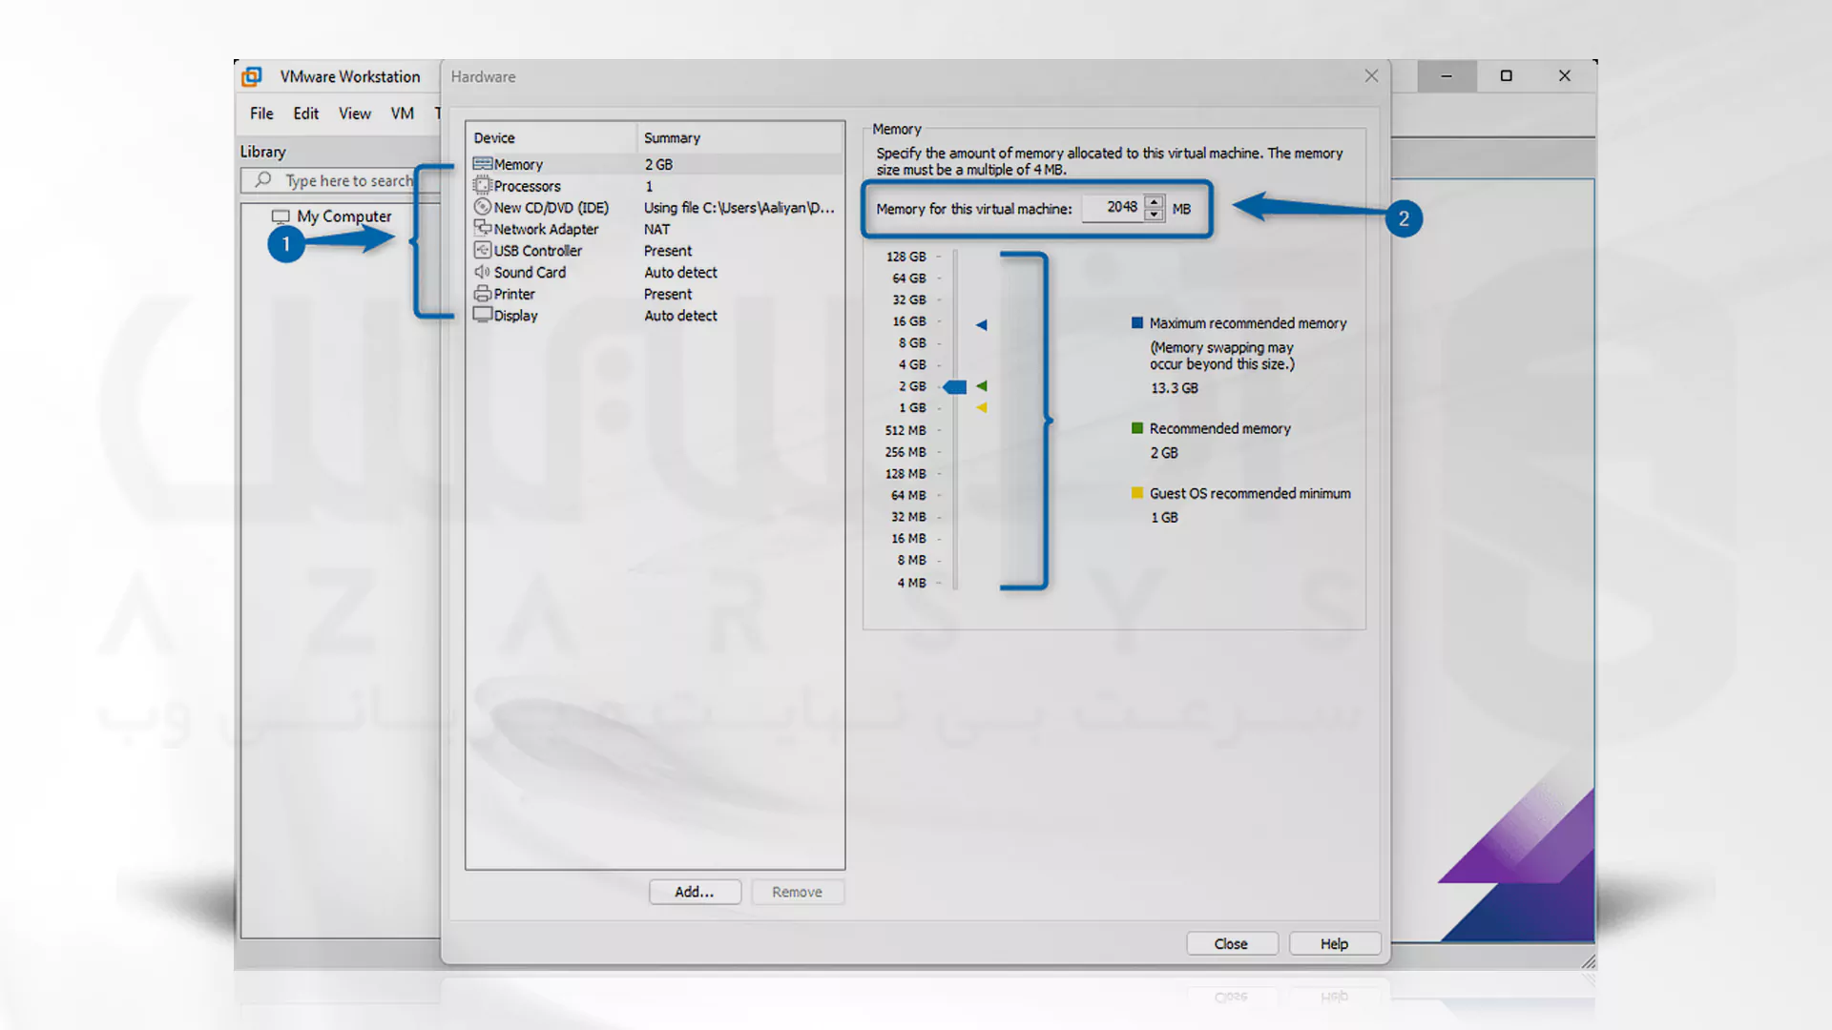
Task: Click the 16 GB slider scale label
Action: tap(909, 321)
